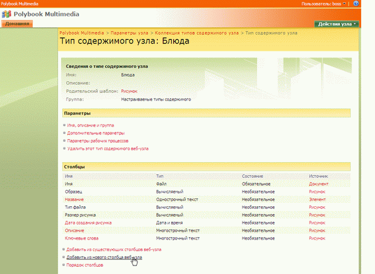The image size is (375, 274).
Task: Open Дополнительные параметры link
Action: coord(96,133)
